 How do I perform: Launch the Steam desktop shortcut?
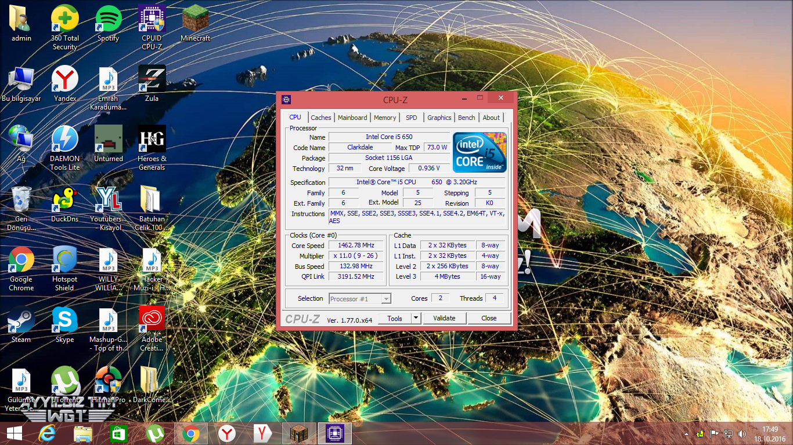click(x=21, y=320)
